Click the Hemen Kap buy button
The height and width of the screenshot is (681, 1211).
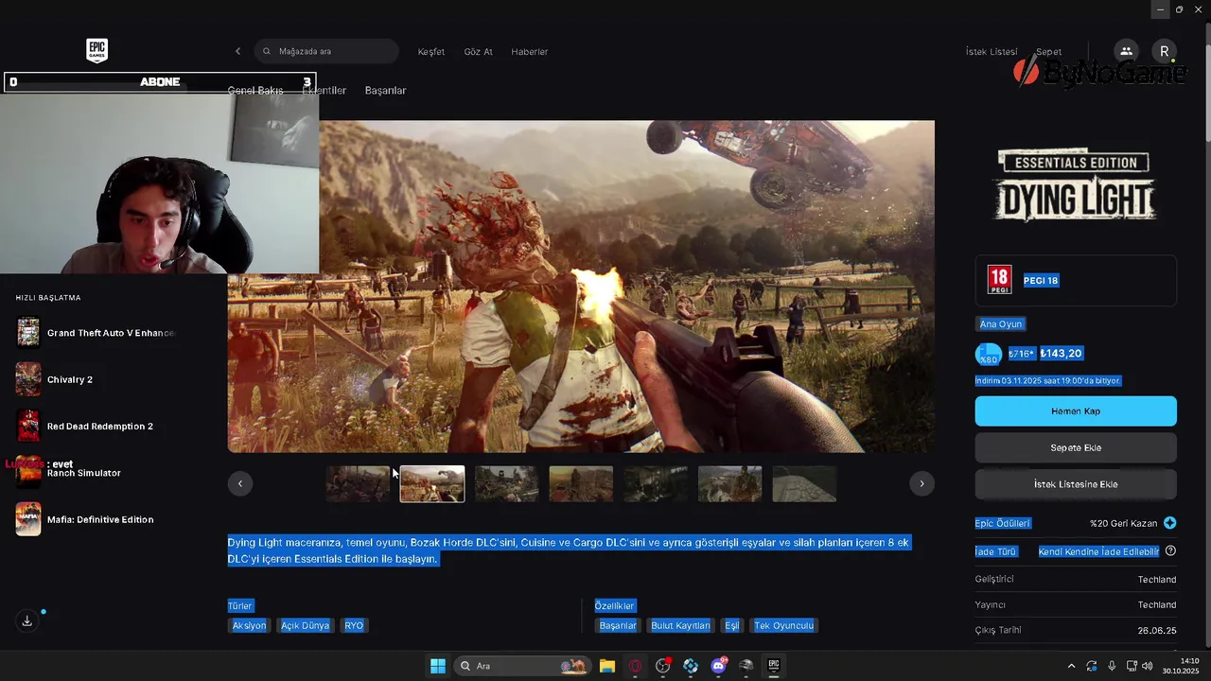[x=1076, y=411]
